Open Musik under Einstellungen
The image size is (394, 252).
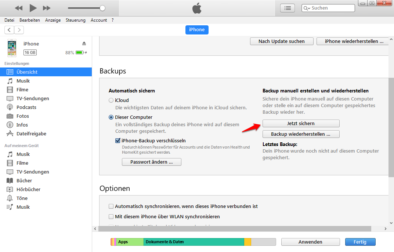click(x=46, y=81)
